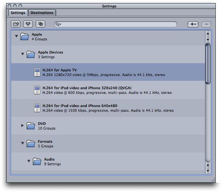Image resolution: width=222 pixels, height=192 pixels.
Task: Select the H.264 for Apple TV setting
Action: tap(108, 72)
